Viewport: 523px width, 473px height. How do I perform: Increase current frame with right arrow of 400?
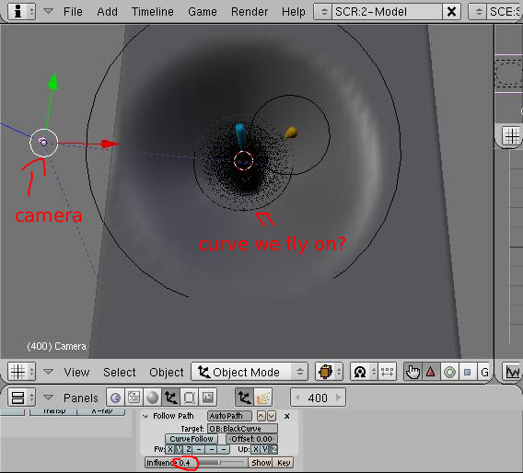coord(339,398)
